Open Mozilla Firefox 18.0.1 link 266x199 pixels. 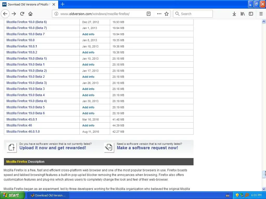coord(22,46)
